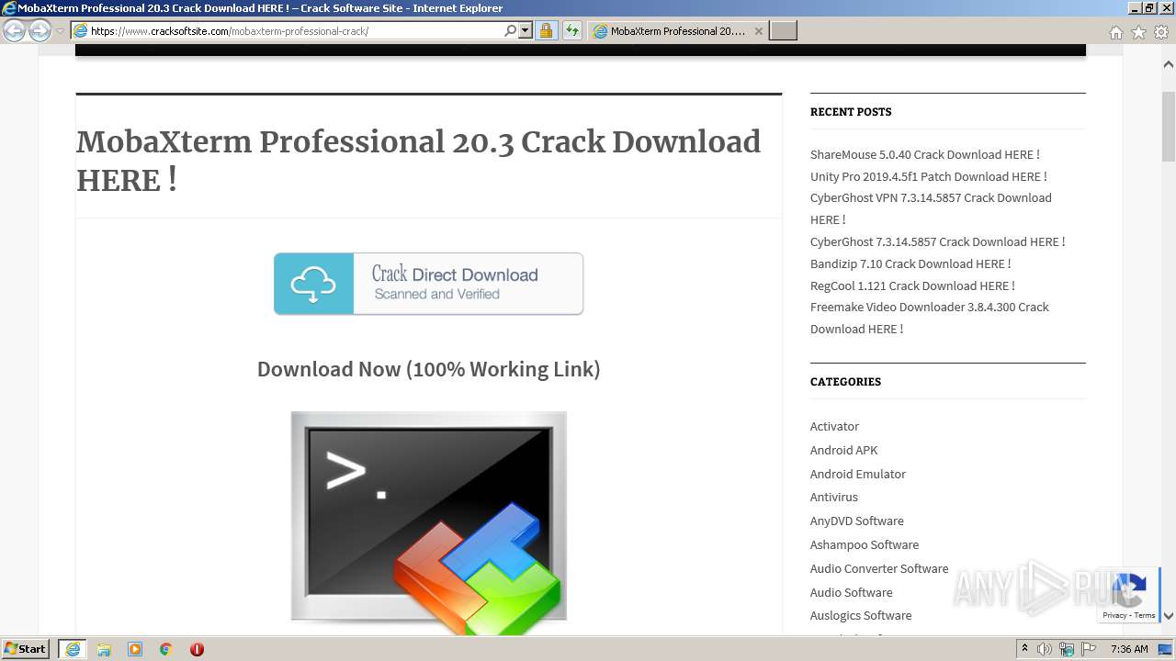
Task: Open the Tools gear icon
Action: tap(1161, 32)
